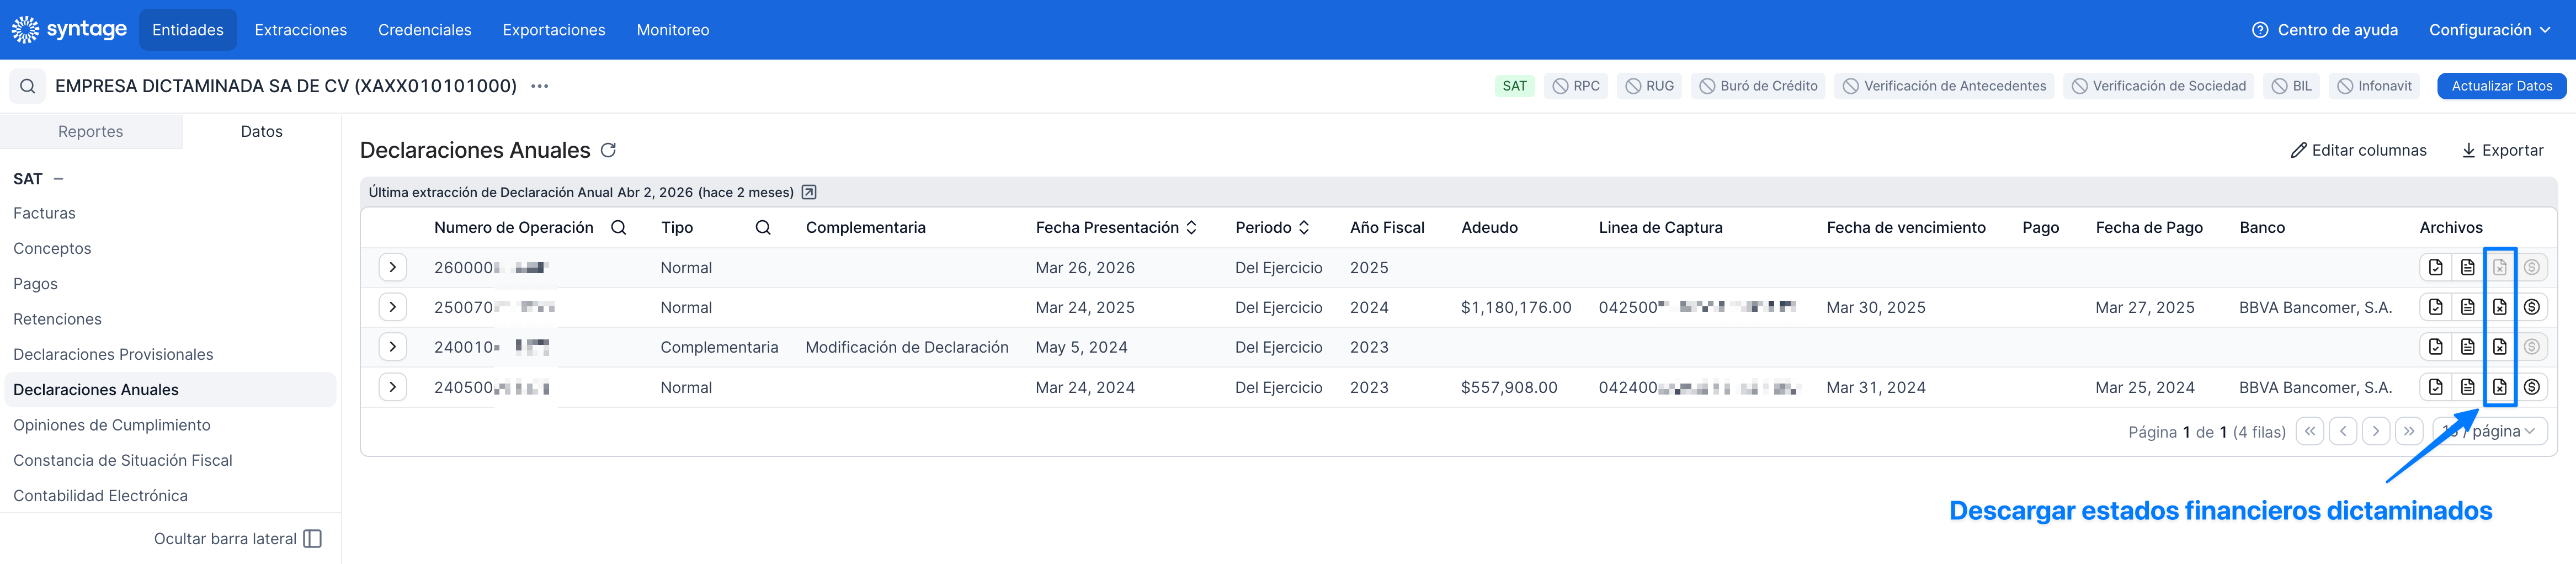Screen dimensions: 2576x564
Task: Open payment dollar icon for Mar 24, 2025 row
Action: pyautogui.click(x=2531, y=307)
